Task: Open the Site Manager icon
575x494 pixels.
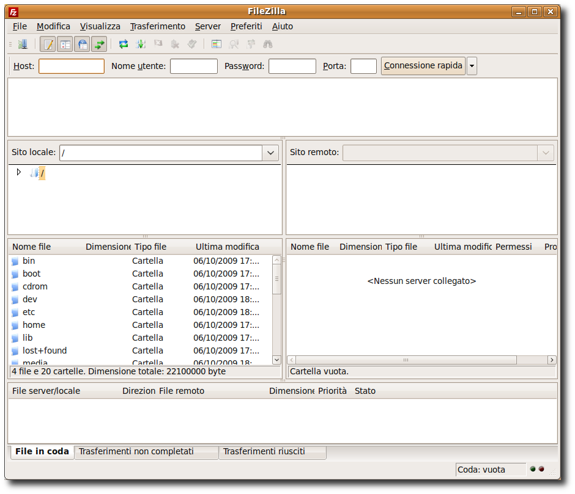Action: pos(23,45)
